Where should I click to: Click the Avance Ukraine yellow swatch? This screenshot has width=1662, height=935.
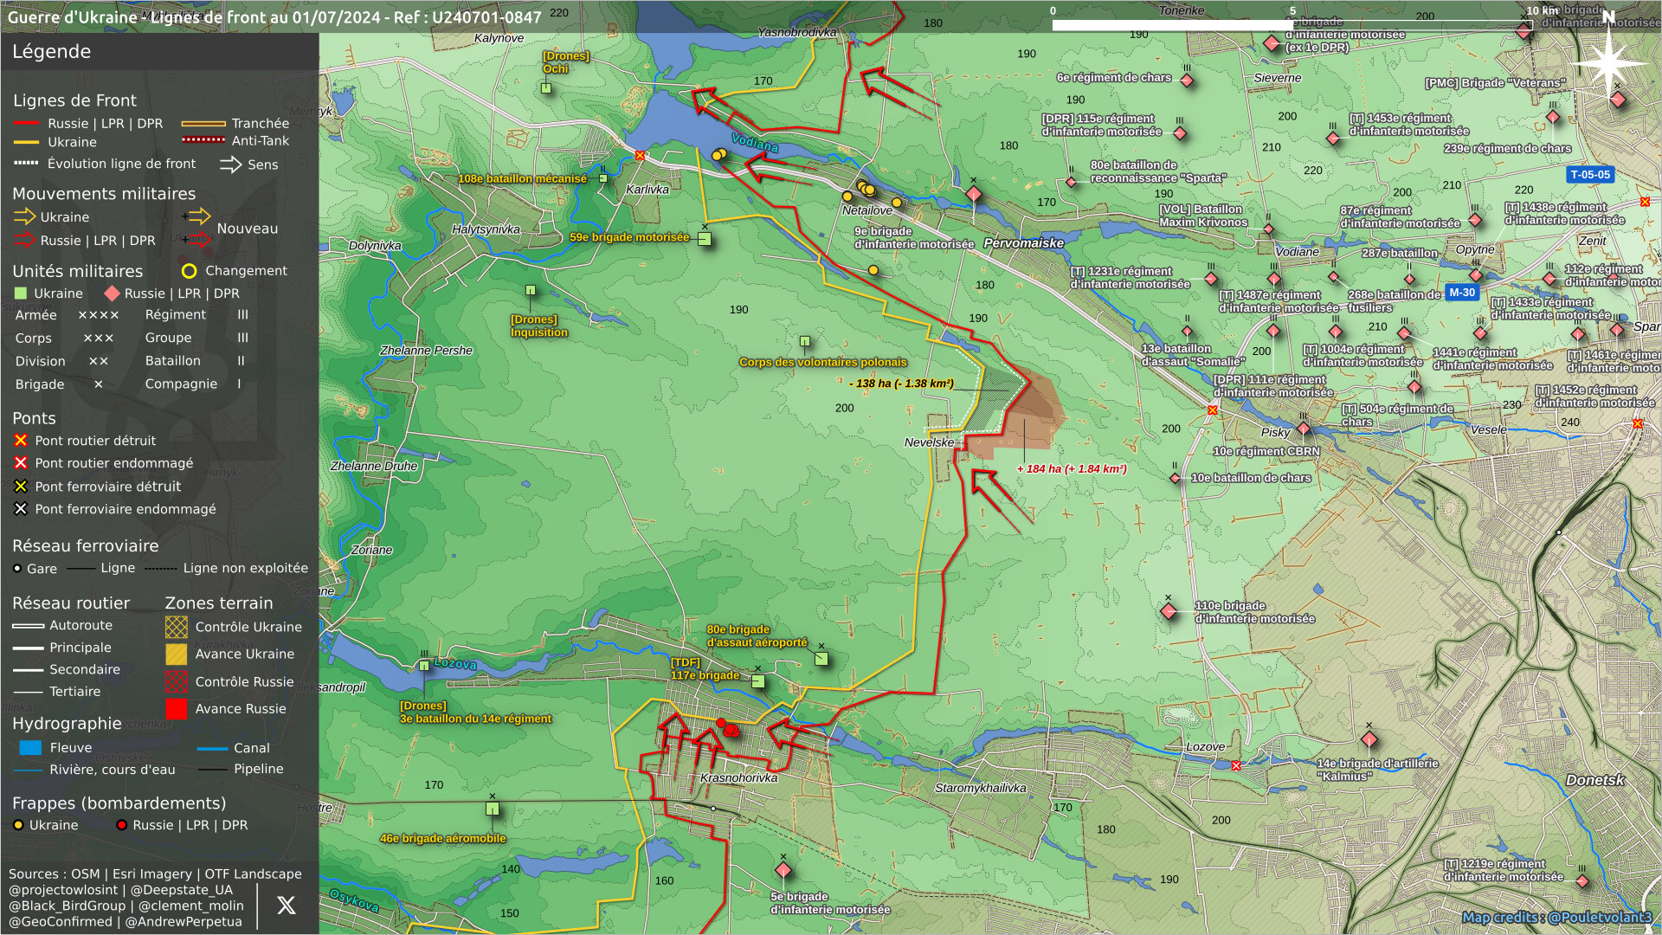[177, 654]
